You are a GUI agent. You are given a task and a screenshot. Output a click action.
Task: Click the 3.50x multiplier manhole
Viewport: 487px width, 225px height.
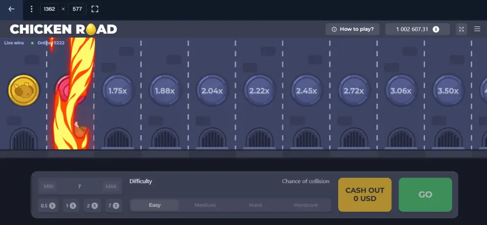448,91
